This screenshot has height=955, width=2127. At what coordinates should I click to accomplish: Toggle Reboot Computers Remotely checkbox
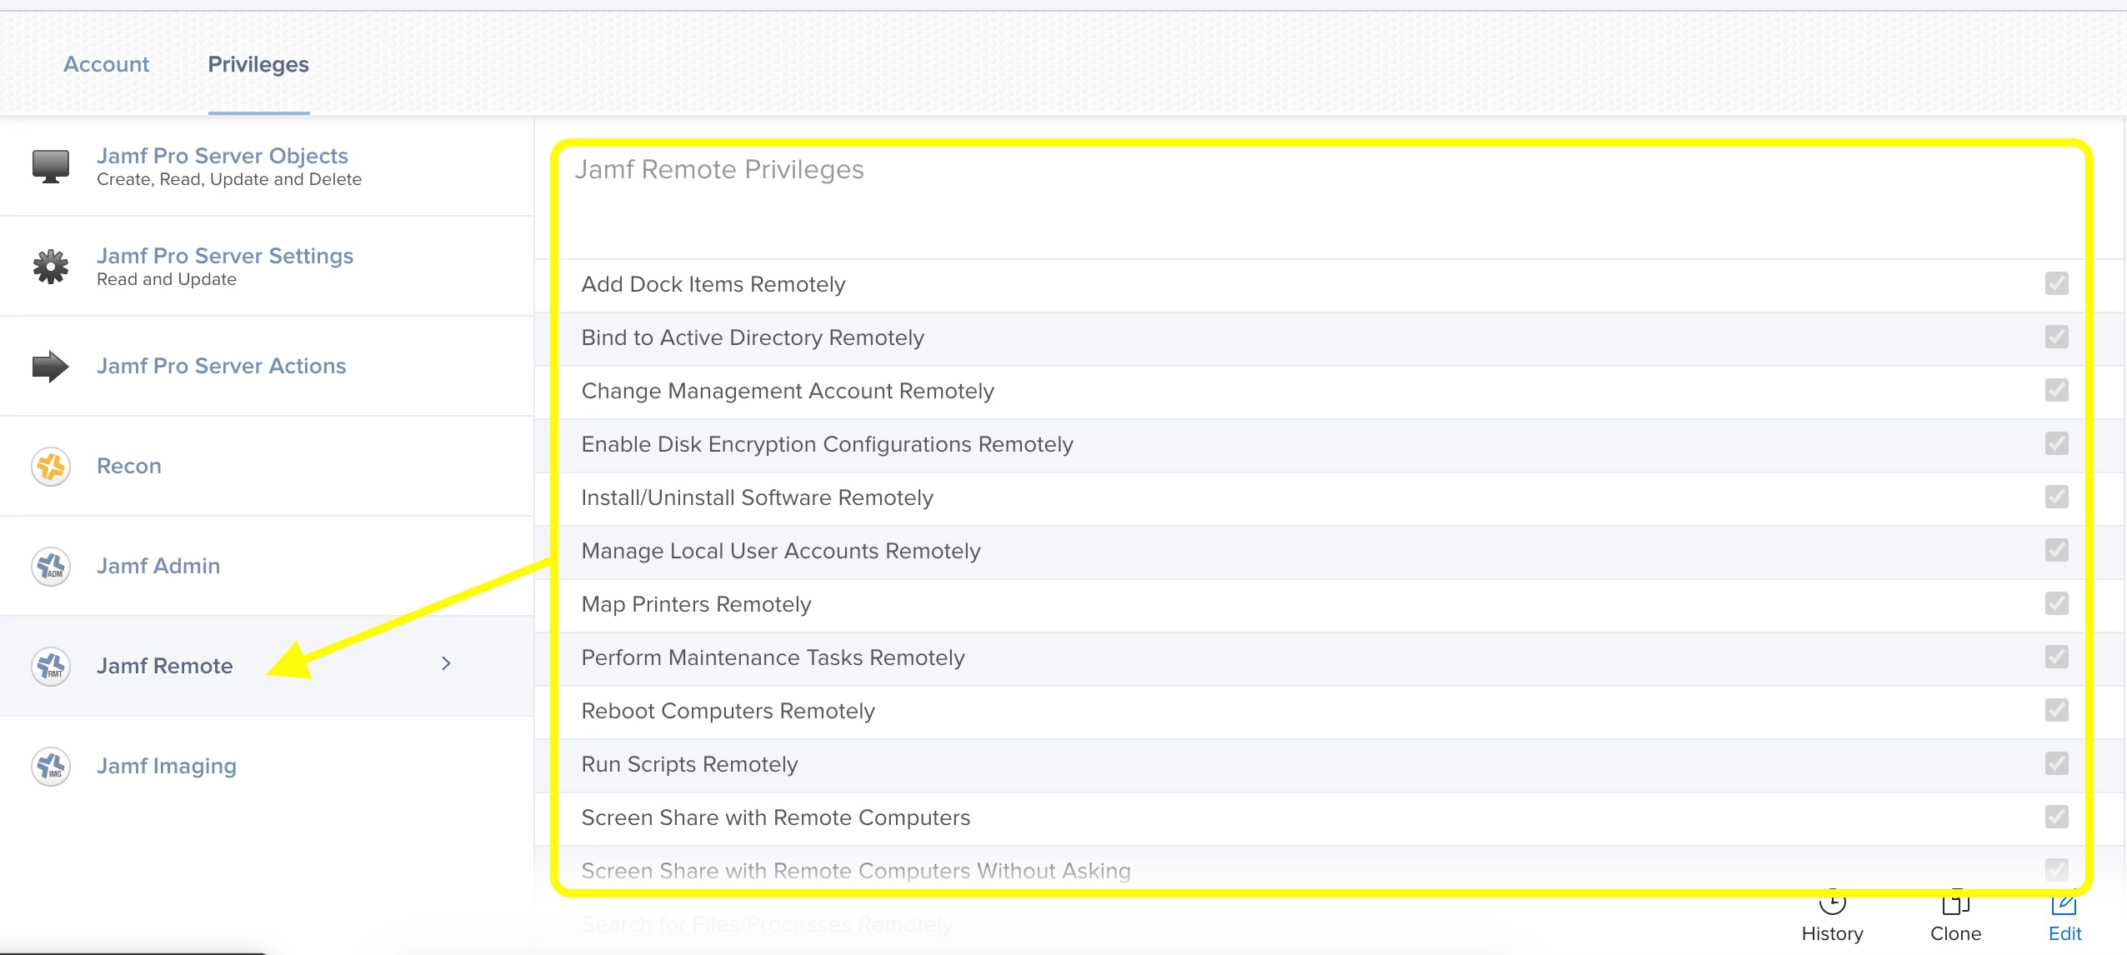2056,710
